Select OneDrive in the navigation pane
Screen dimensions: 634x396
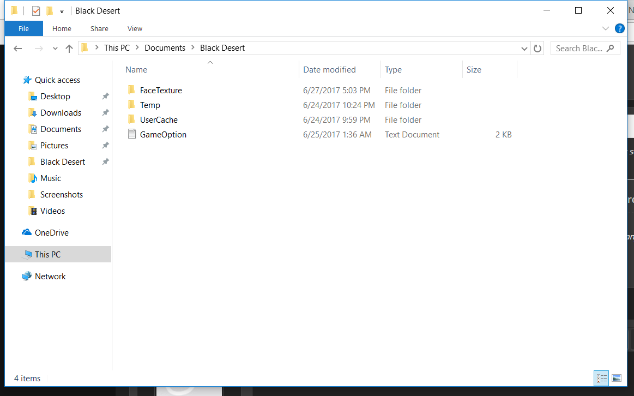(51, 233)
